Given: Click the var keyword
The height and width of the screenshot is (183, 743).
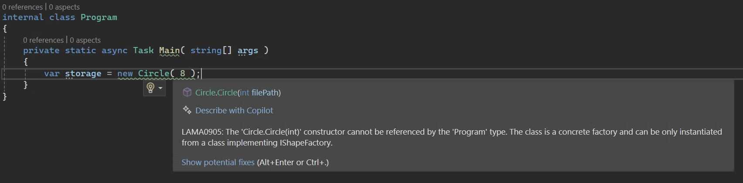Looking at the screenshot, I should (51, 74).
